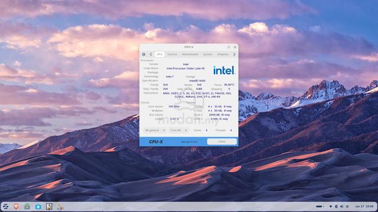The height and width of the screenshot is (212, 378).
Task: Open CPU-X settings gear icon
Action: 144,54
